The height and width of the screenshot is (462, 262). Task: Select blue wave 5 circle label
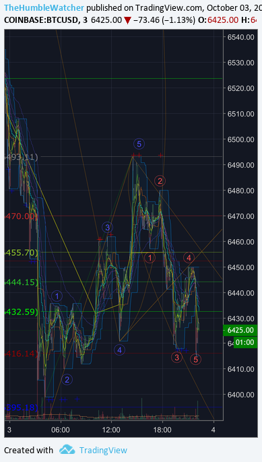click(x=139, y=144)
